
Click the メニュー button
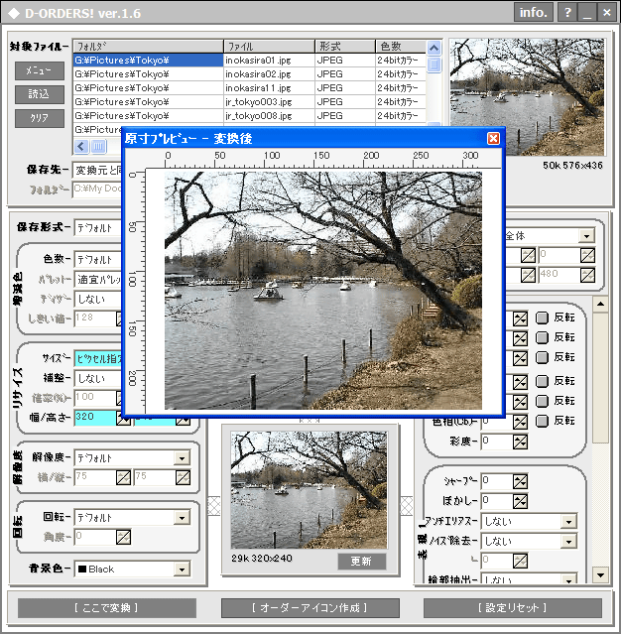click(x=40, y=70)
